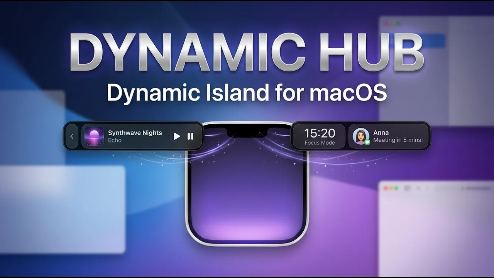
Task: Click the Echo artist name
Action: [x=115, y=140]
